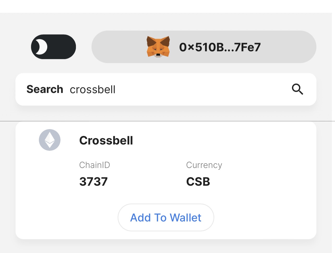Click the MetaMask fox icon

158,47
